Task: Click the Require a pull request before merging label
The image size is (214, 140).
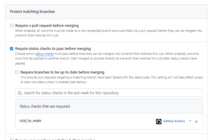Action: coord(47,25)
